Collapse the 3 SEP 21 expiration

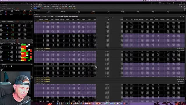[35, 21]
